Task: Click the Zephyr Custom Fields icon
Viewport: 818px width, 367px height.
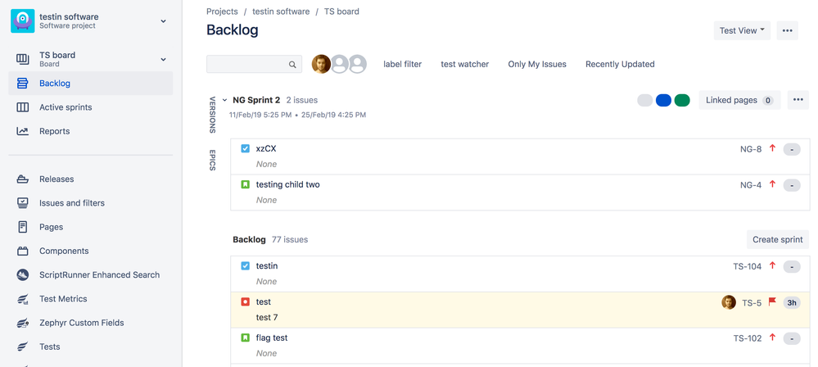Action: point(22,323)
